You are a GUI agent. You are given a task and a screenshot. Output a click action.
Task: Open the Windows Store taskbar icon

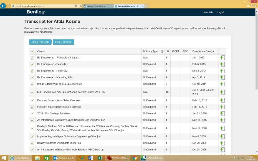47,158
